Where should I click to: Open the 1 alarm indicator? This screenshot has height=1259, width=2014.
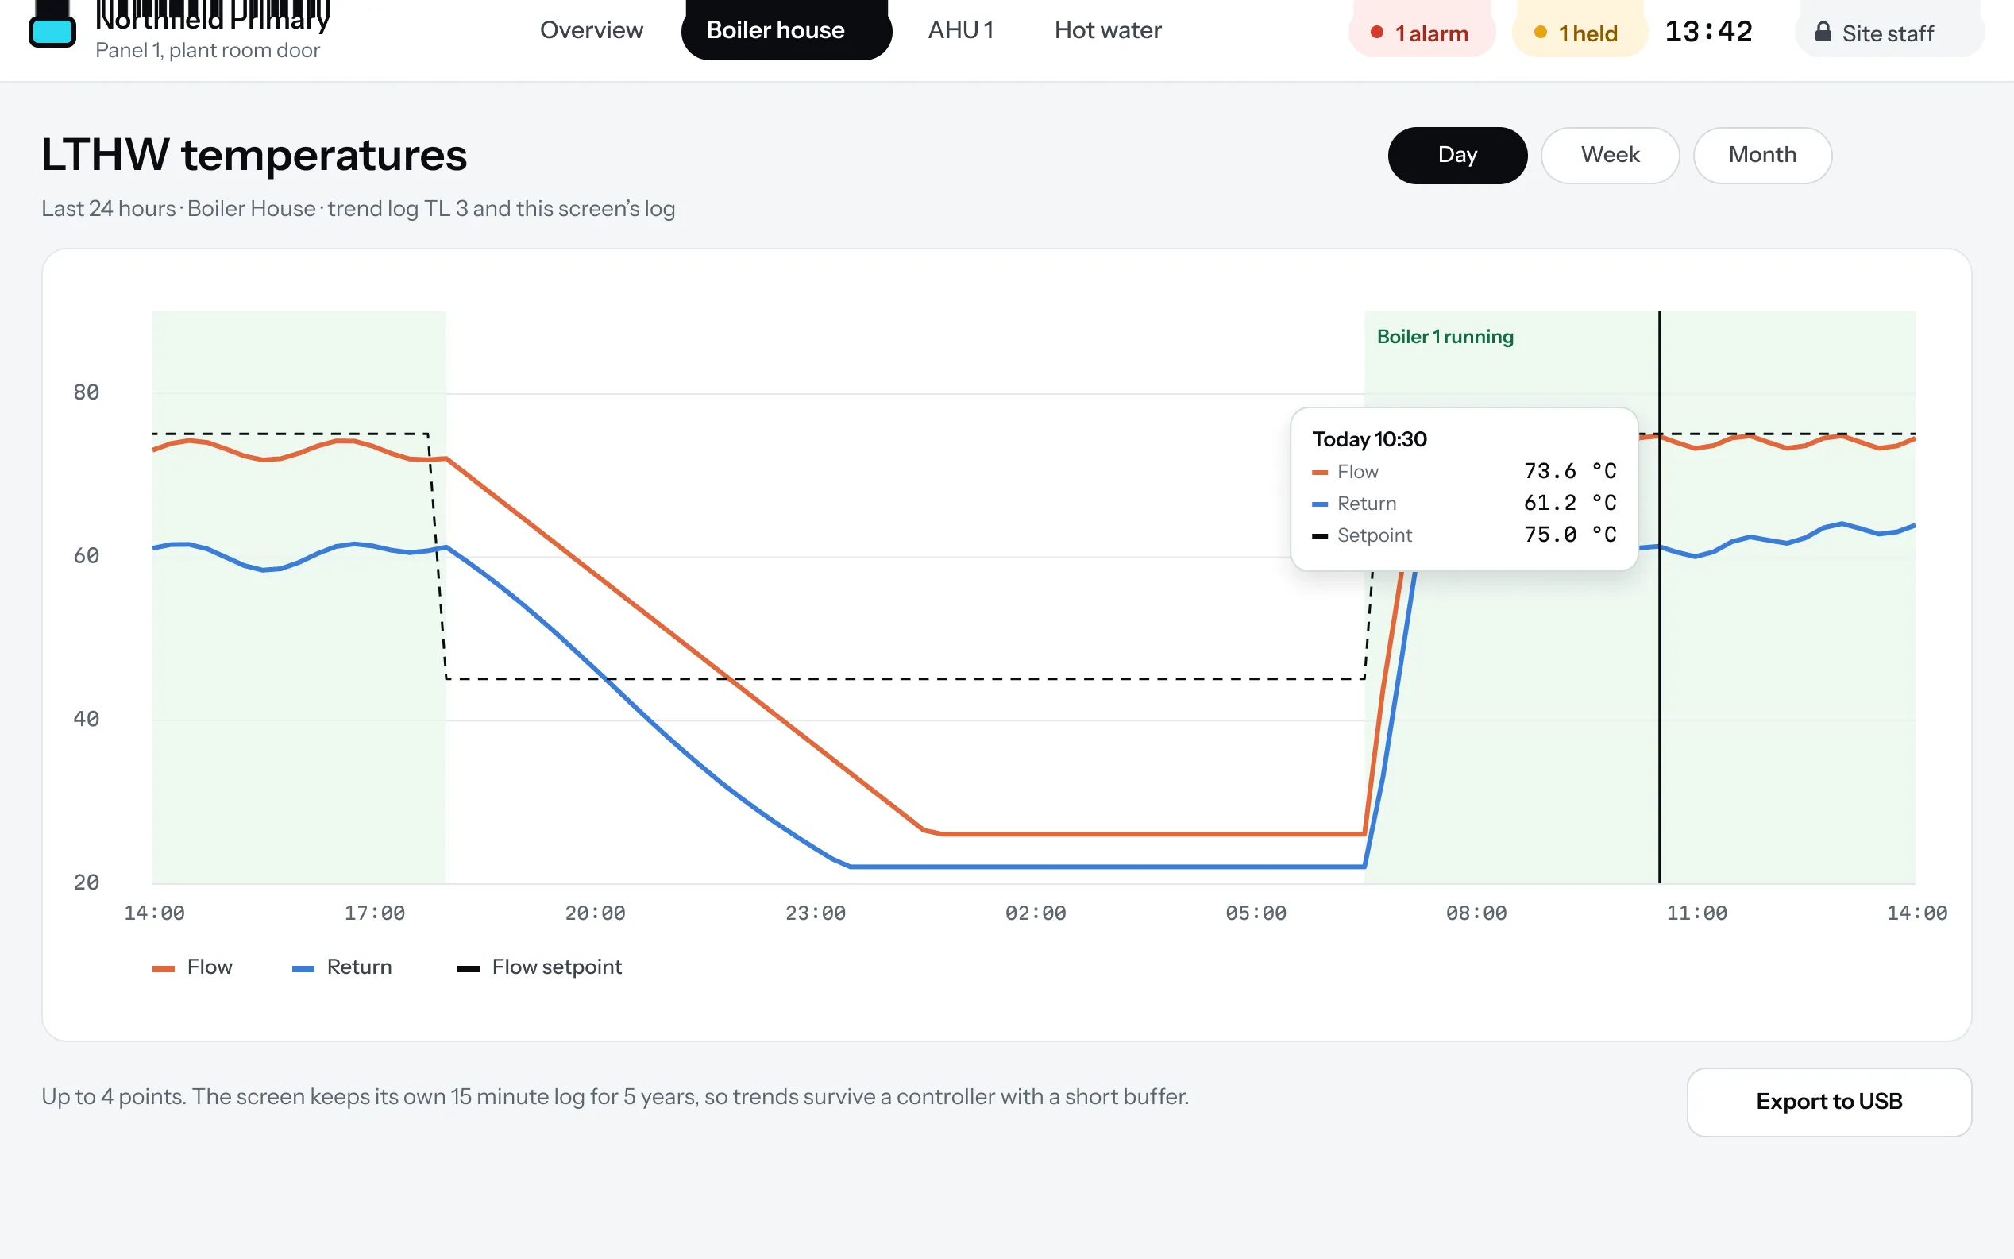click(1422, 30)
